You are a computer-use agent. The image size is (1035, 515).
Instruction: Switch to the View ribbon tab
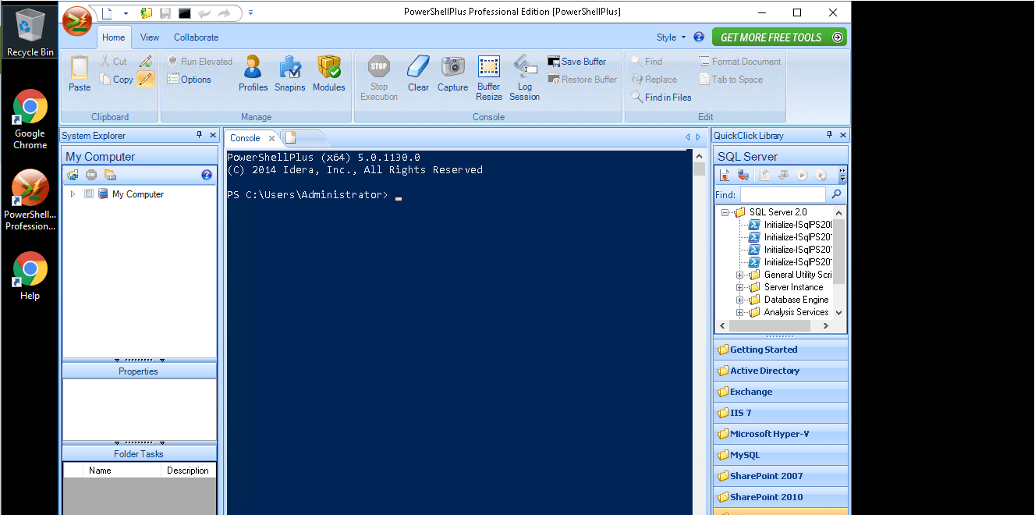(x=150, y=37)
